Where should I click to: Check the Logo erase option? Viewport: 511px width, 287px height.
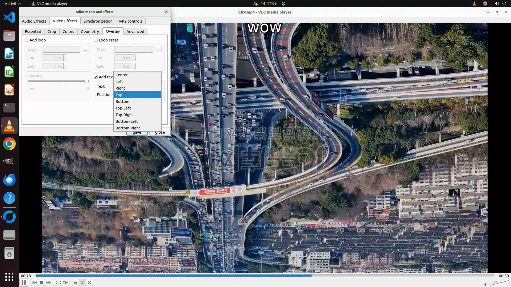pyautogui.click(x=96, y=40)
